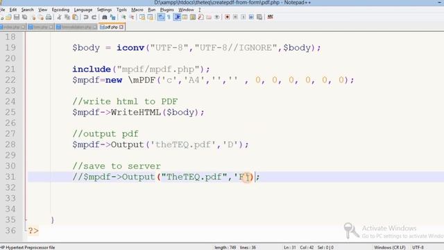Open the Macro menu
The image size is (444, 250).
pos(137,10)
